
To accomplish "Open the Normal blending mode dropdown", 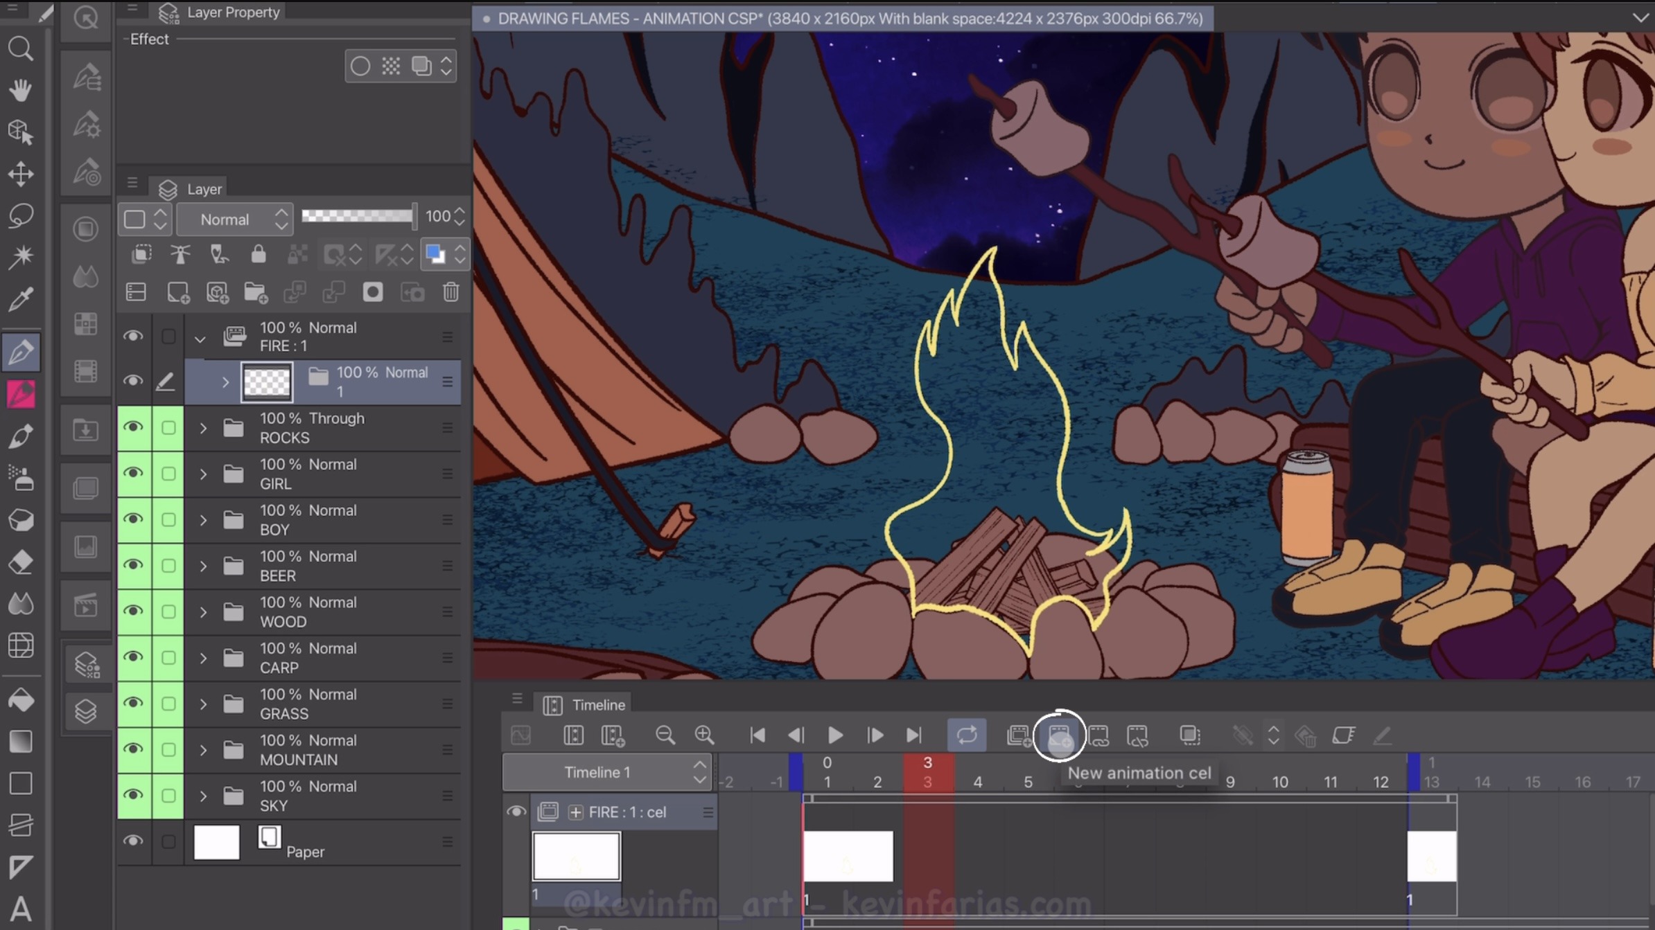I will (x=235, y=220).
